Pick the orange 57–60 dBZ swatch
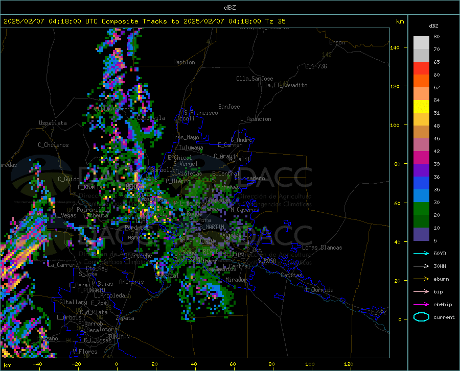 point(421,81)
